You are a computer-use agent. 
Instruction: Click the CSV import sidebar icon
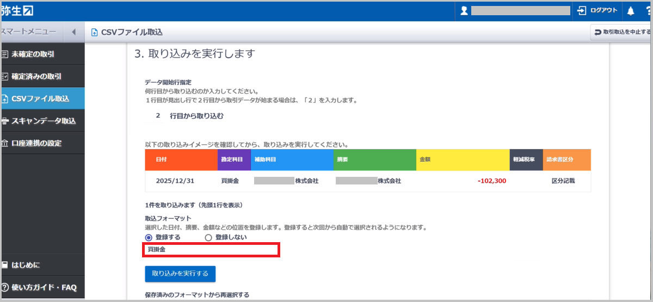(5, 98)
